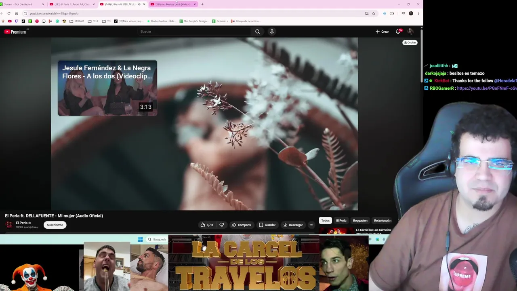Image resolution: width=517 pixels, height=291 pixels.
Task: Bookmark this page with the star icon
Action: 374,13
